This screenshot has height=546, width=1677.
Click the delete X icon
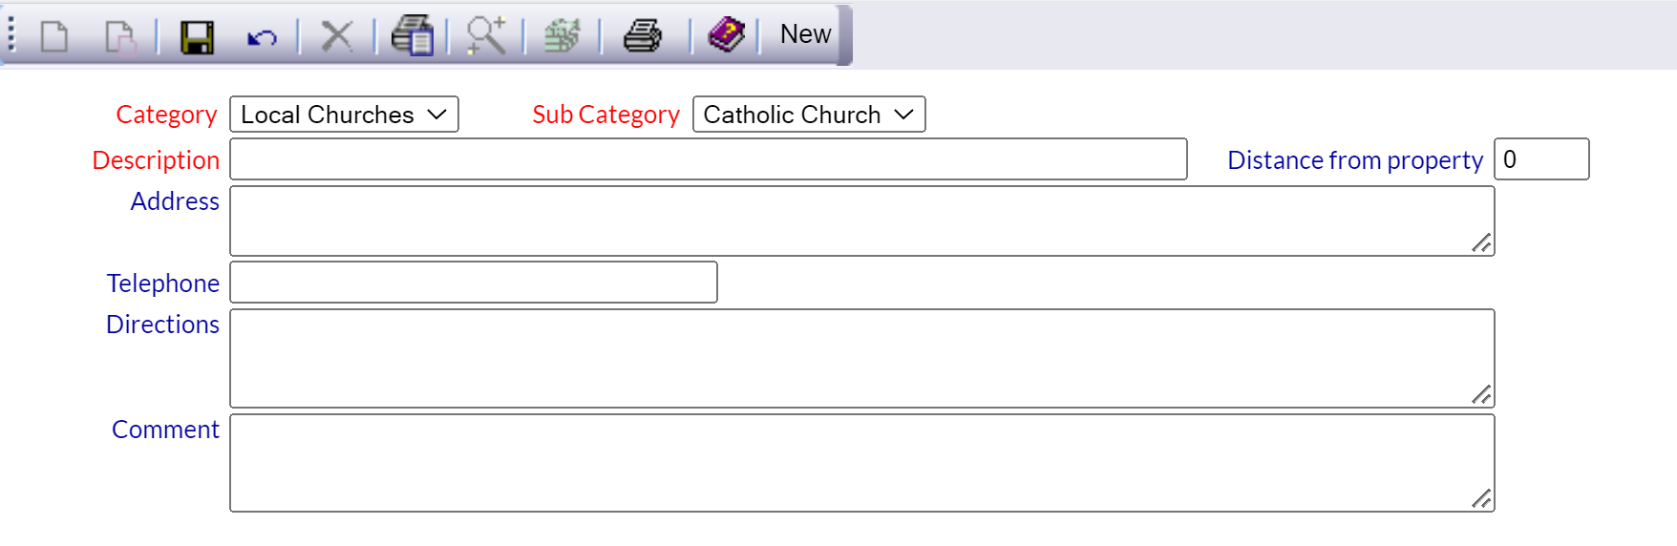tap(336, 36)
